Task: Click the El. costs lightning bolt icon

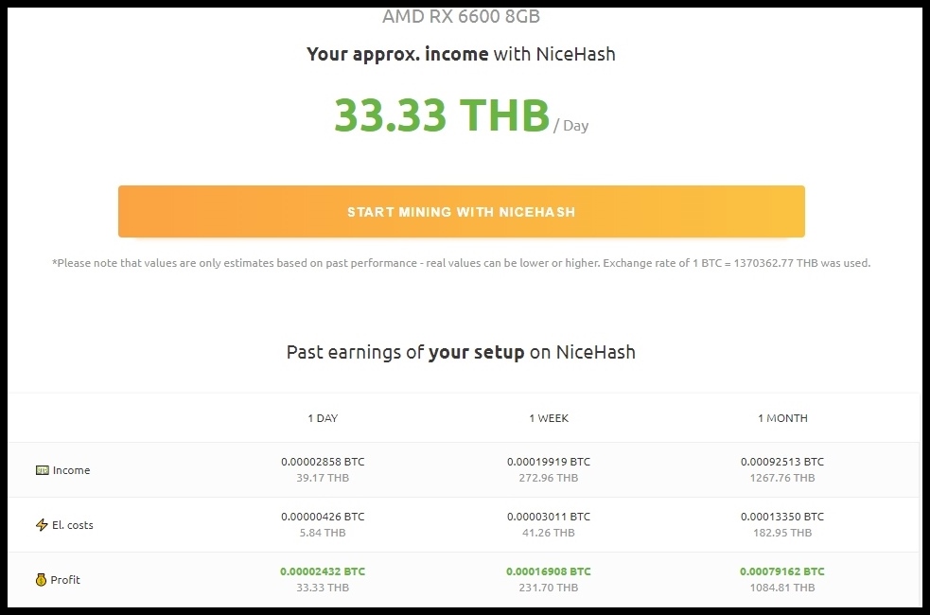Action: [x=42, y=525]
